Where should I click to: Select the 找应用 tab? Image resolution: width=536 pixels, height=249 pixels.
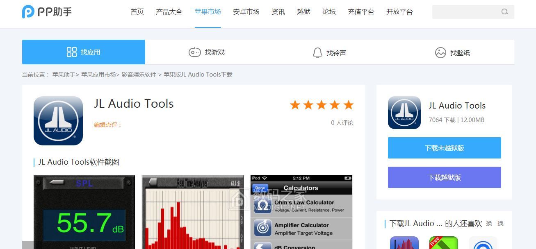click(84, 52)
